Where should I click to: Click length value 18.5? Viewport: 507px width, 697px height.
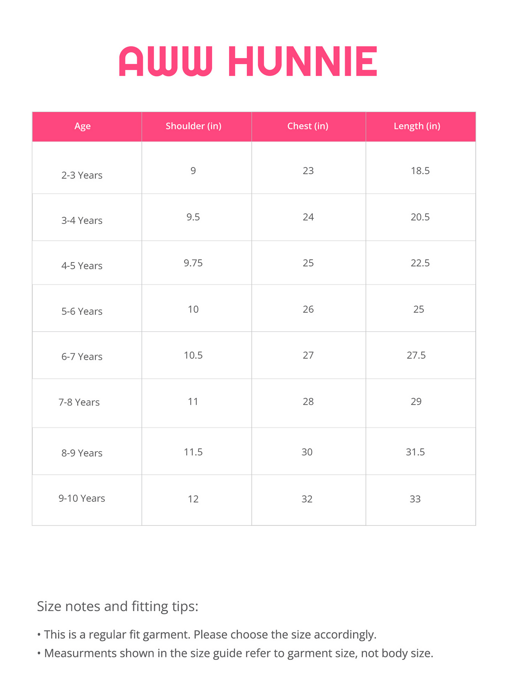pos(420,170)
